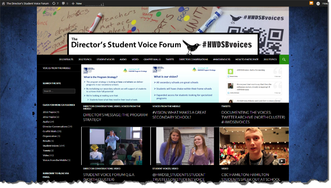Screen dimensions: 331x188
Task: Click the orange notifications icon in admin bar
Action: (311, 3)
